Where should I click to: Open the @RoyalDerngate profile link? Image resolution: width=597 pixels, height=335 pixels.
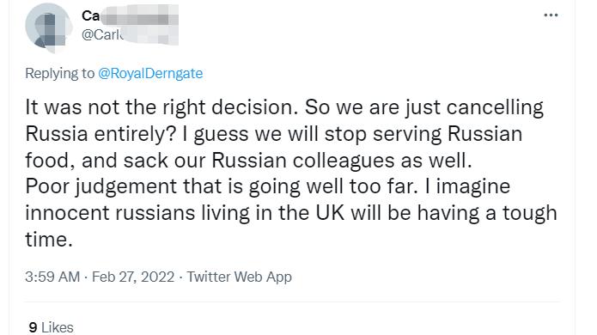(x=150, y=73)
